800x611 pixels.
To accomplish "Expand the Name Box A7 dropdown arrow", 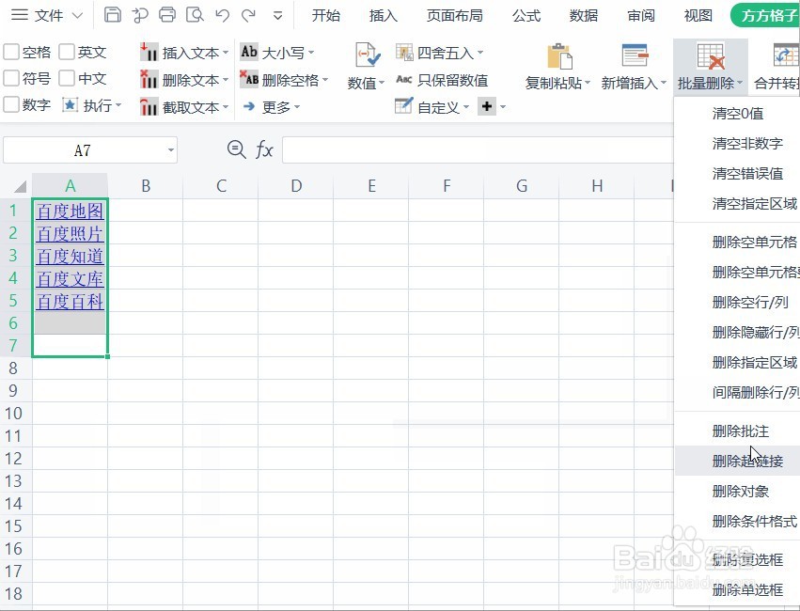I will (x=171, y=150).
